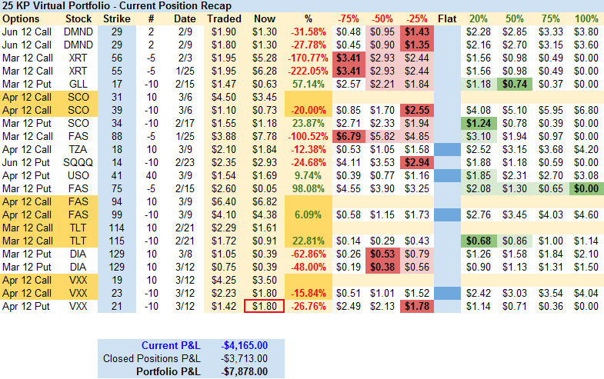Click the TZA stock ticker cell
604x379 pixels.
pyautogui.click(x=79, y=149)
